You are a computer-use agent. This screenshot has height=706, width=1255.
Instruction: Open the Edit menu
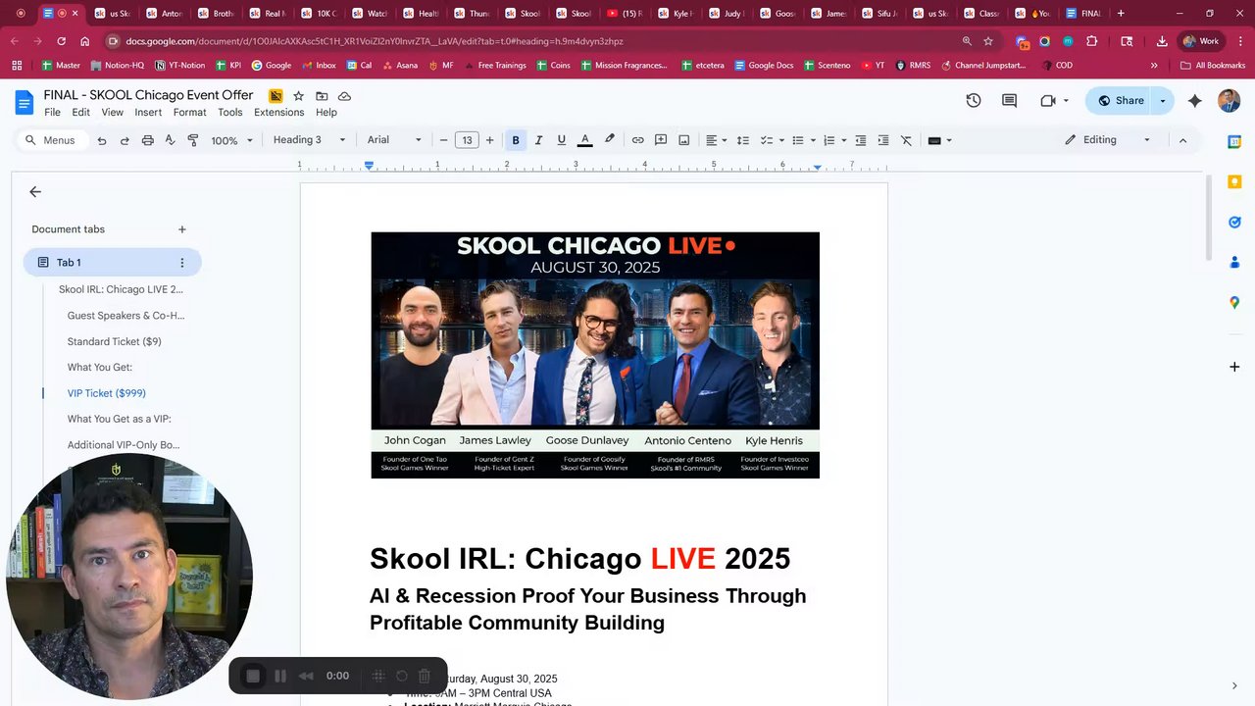pos(80,112)
